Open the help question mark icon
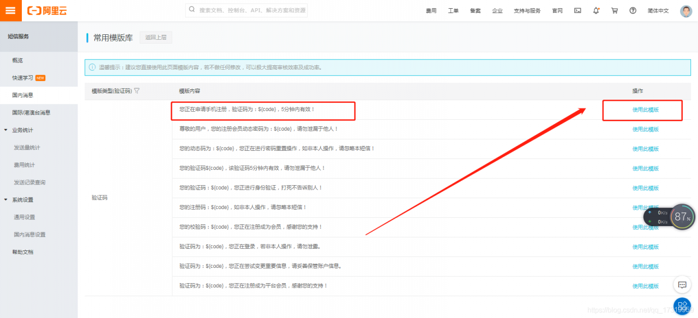Image resolution: width=698 pixels, height=318 pixels. pos(633,10)
